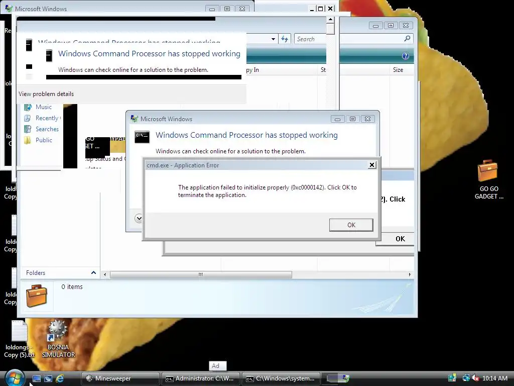Click the briefcase icon in the details pane
The width and height of the screenshot is (514, 386).
[x=36, y=296]
